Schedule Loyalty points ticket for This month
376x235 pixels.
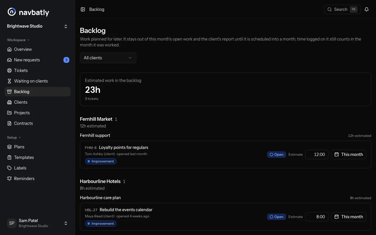point(349,155)
